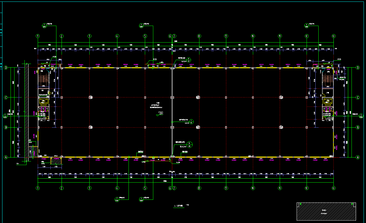The width and height of the screenshot is (366, 223).
Task: Select grid bubble 5 on the top row
Action: point(145,36)
